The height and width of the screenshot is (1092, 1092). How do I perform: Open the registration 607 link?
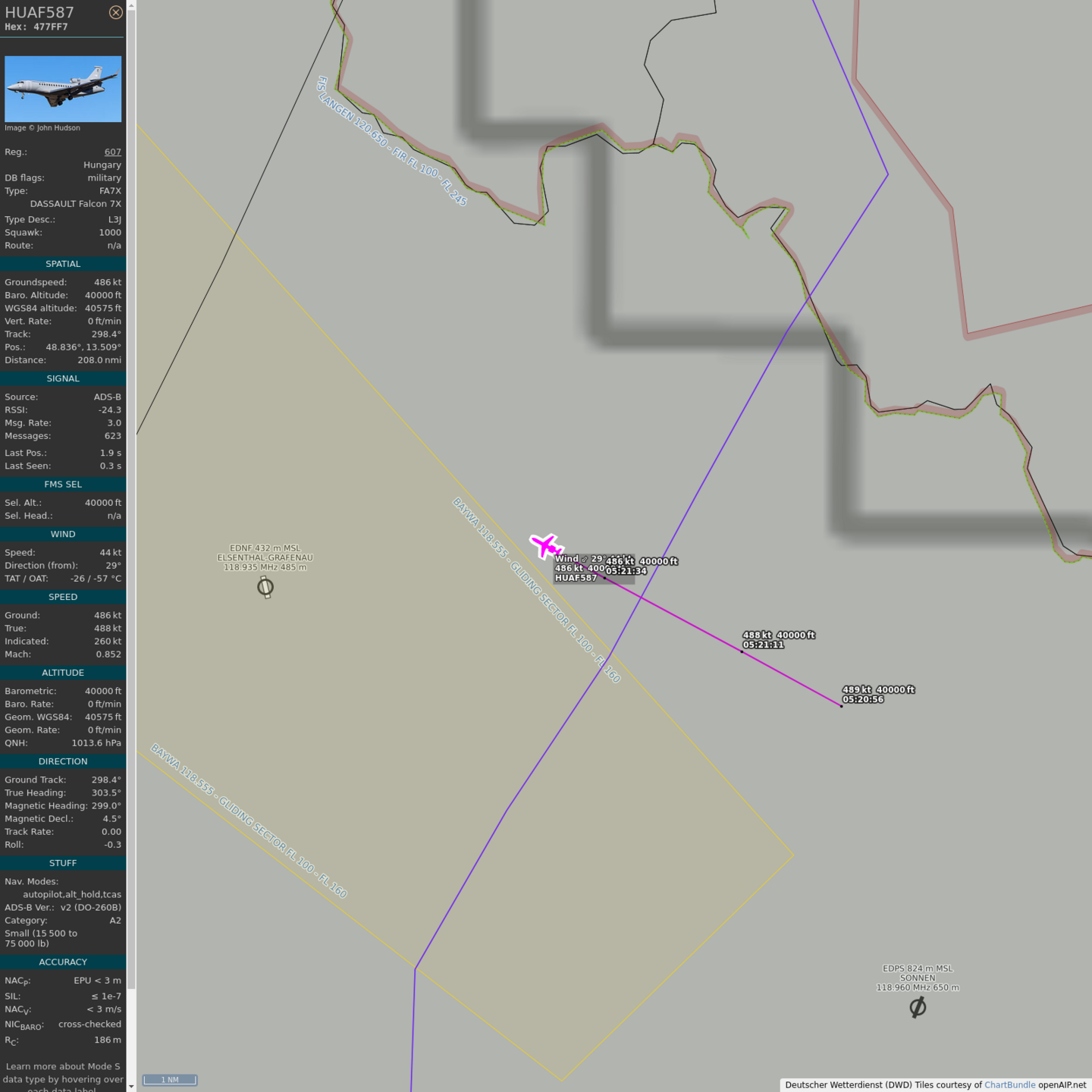pos(112,152)
